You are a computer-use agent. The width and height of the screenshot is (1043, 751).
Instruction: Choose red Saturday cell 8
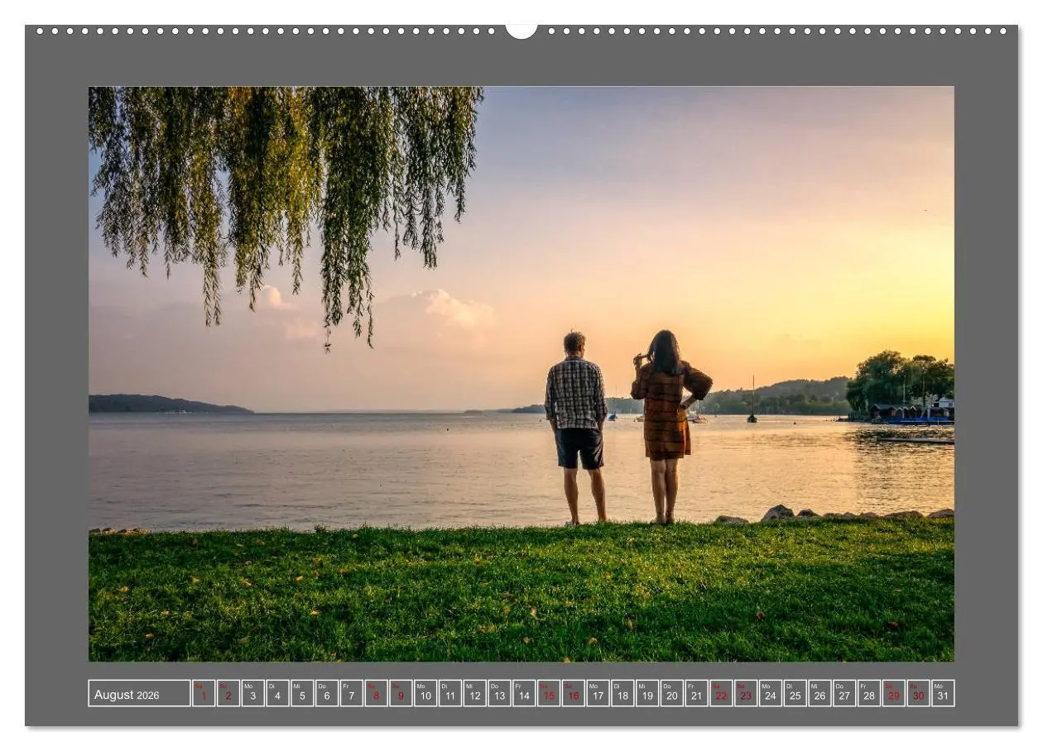pos(377,693)
